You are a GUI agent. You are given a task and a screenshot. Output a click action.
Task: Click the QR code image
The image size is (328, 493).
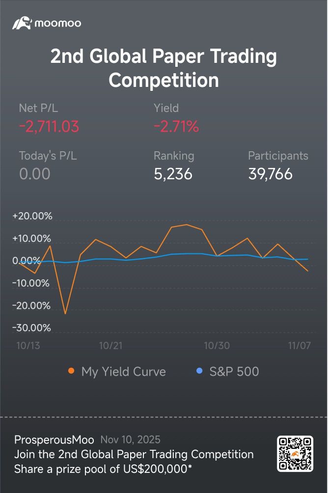point(295,454)
